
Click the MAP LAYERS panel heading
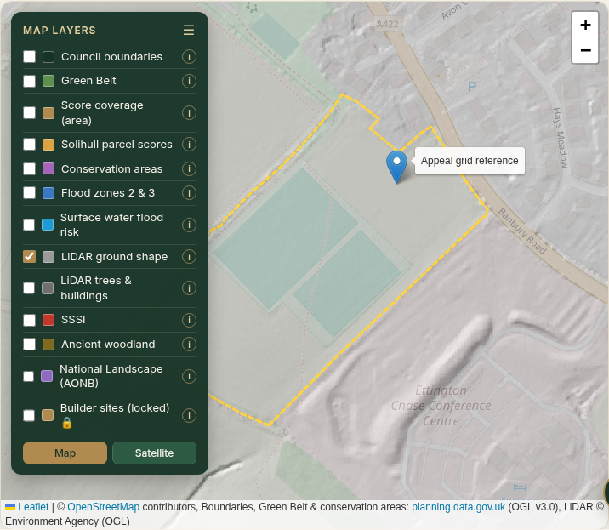(x=60, y=31)
